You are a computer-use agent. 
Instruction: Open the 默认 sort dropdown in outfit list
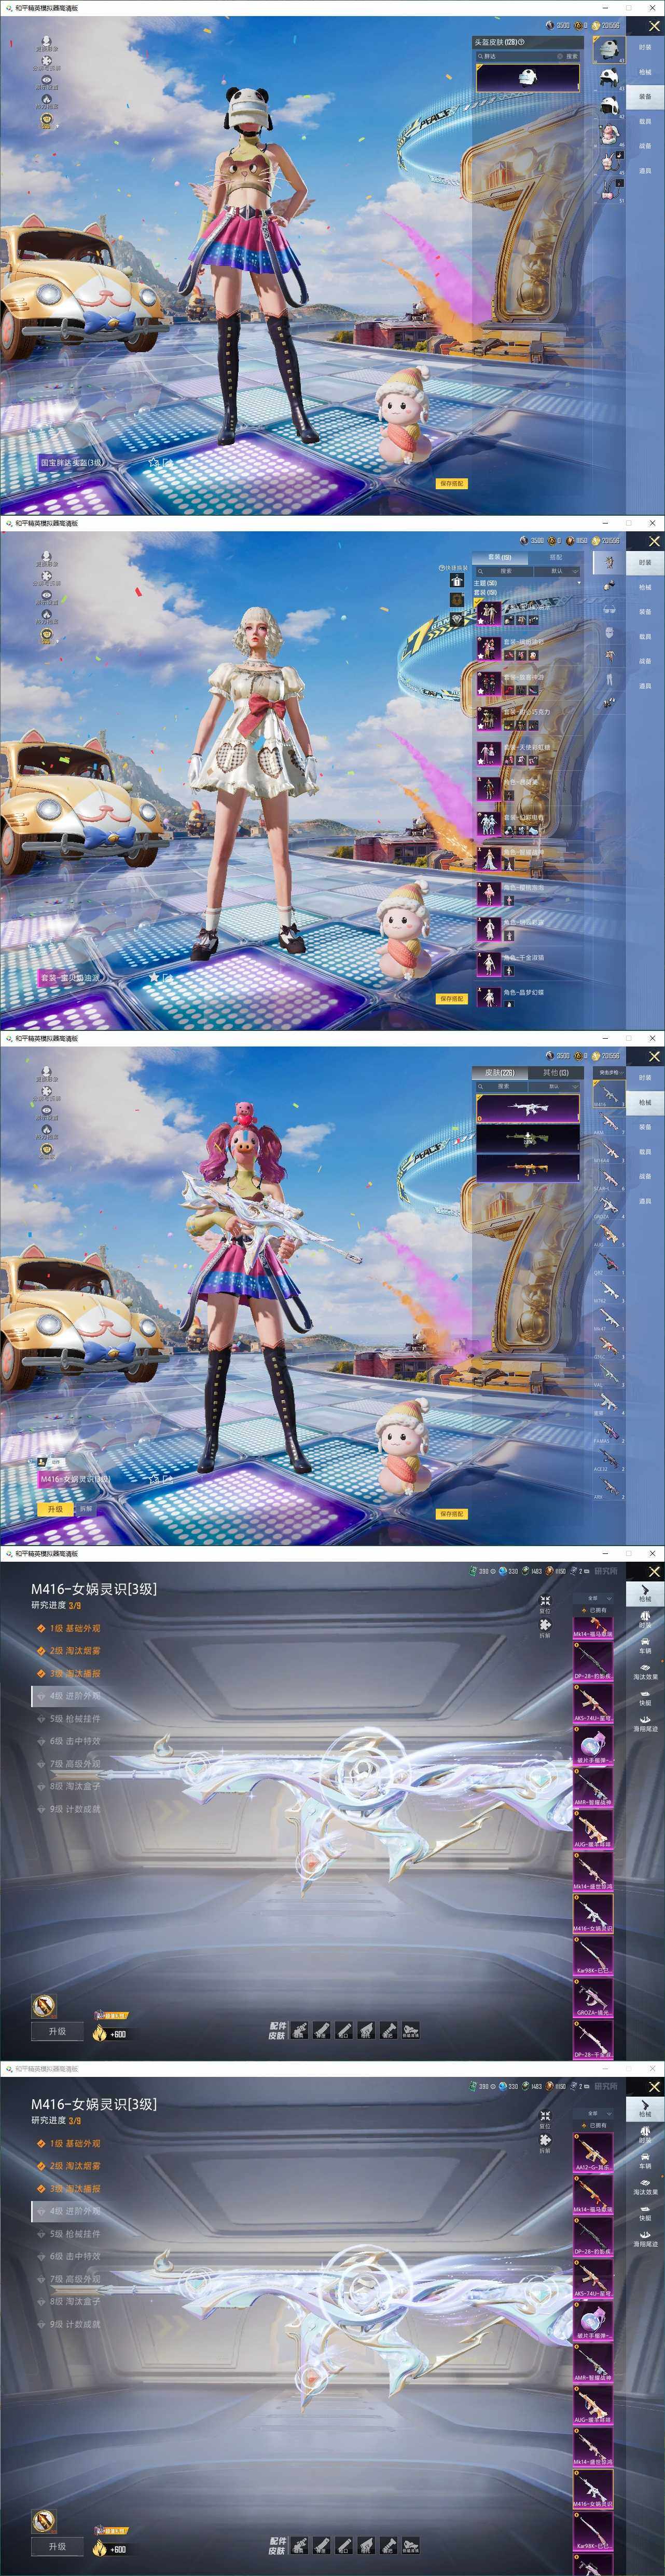coord(557,571)
